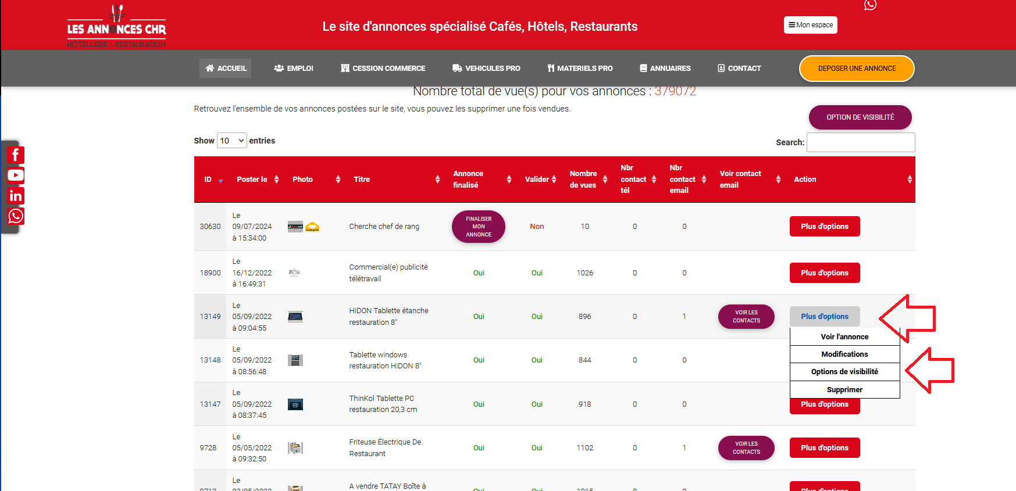Screen dimensions: 1016x491
Task: Select Modifications from options menu
Action: click(844, 354)
